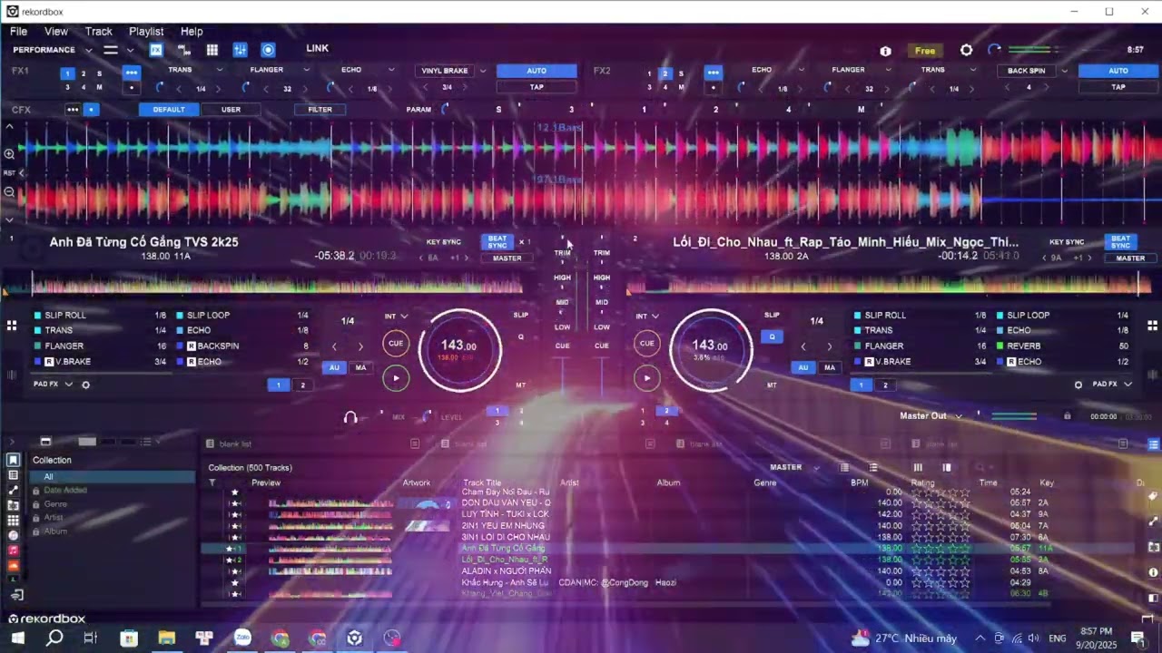Open the info icon near Free badge
Image resolution: width=1162 pixels, height=653 pixels.
pyautogui.click(x=885, y=51)
